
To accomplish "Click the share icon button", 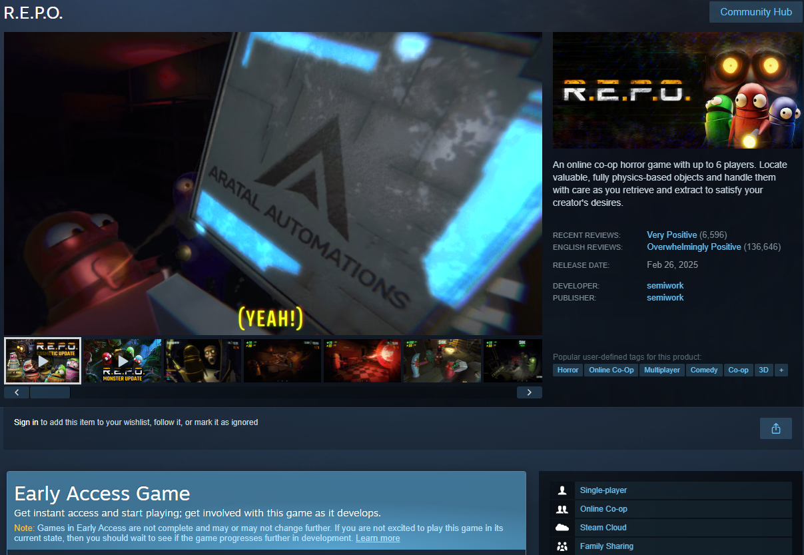I will click(776, 428).
